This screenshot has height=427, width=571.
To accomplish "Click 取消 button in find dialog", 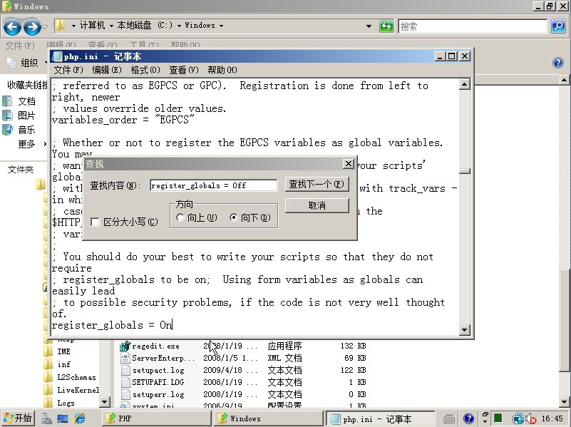I will 317,205.
